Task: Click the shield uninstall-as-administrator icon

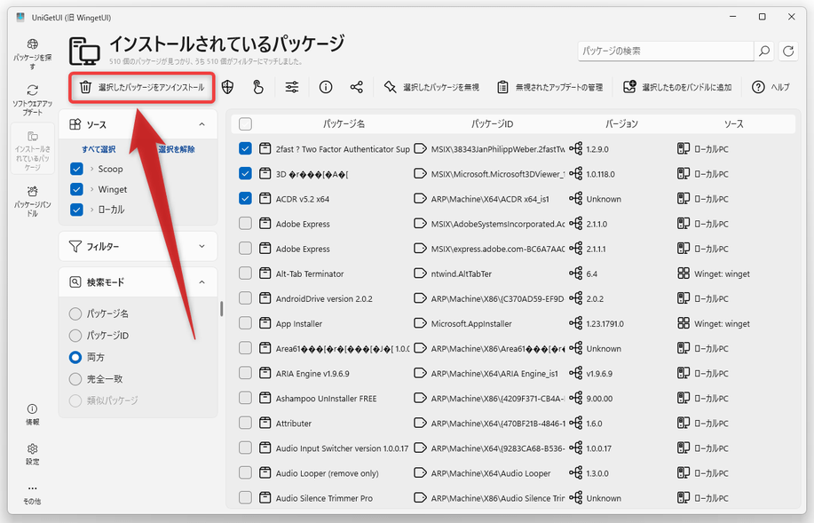Action: [227, 87]
